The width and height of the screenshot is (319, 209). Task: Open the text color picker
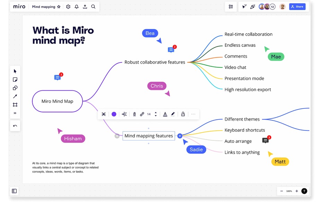point(165,114)
